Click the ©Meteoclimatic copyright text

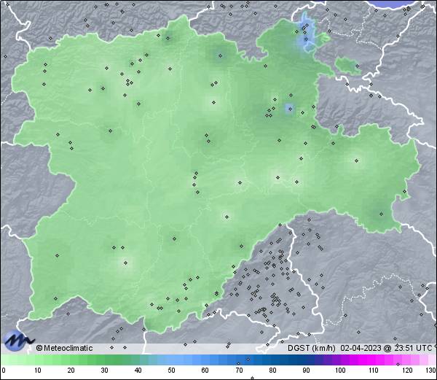click(x=64, y=348)
